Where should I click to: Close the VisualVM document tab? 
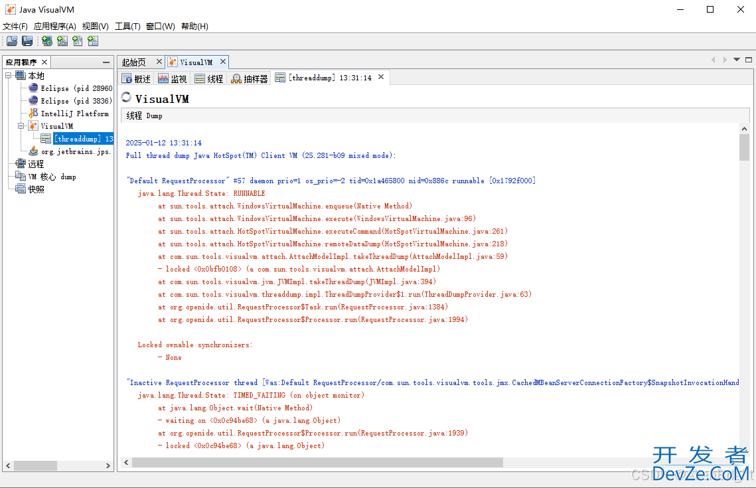click(223, 62)
